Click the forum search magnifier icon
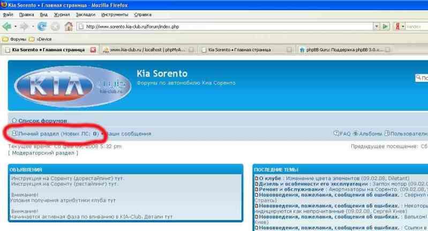Image resolution: width=428 pixels, height=231 pixels. pyautogui.click(x=418, y=78)
